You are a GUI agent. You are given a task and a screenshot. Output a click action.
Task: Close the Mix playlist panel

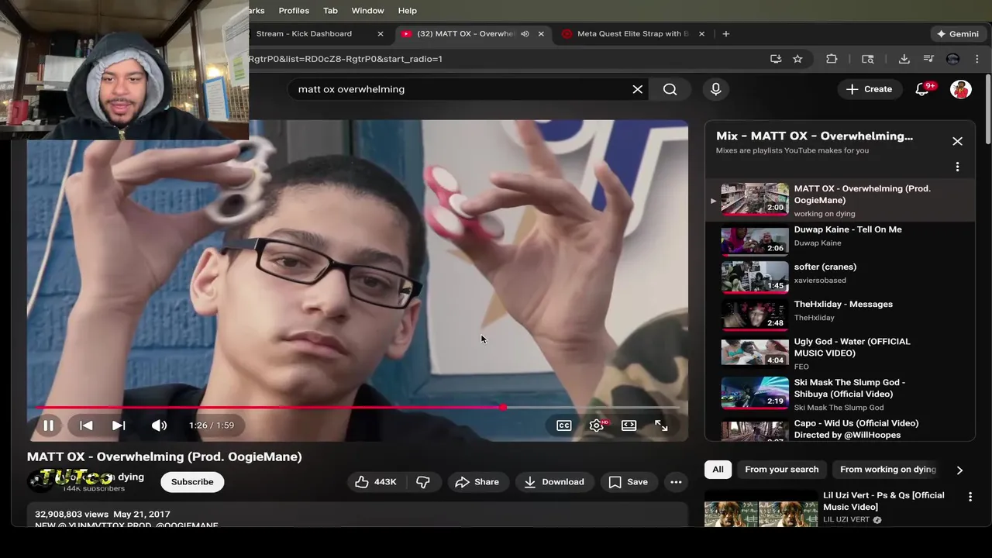[958, 141]
